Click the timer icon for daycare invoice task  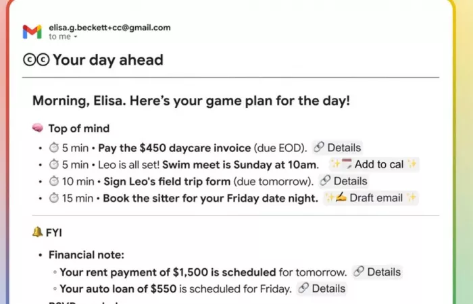coord(54,148)
